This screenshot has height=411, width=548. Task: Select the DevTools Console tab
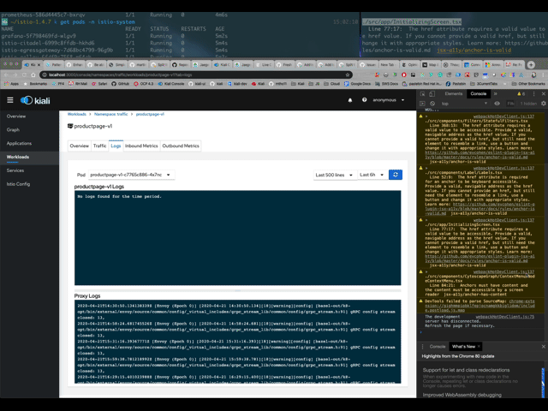[x=478, y=93]
